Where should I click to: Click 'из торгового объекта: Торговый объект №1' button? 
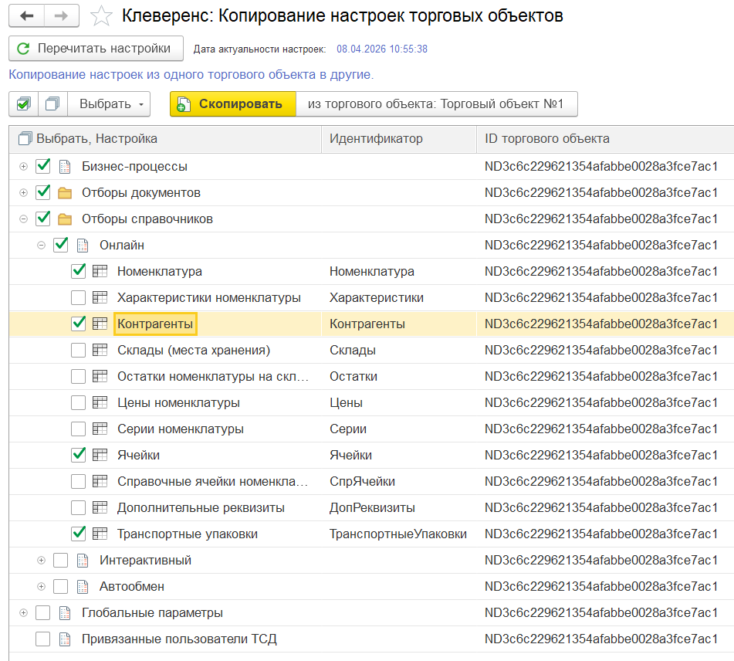coord(436,103)
